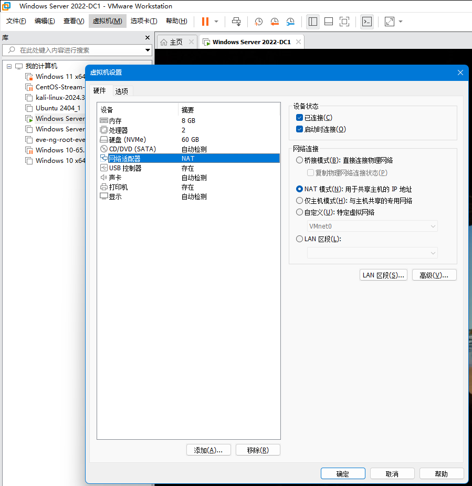Open the 帮助(H) menu

point(176,21)
